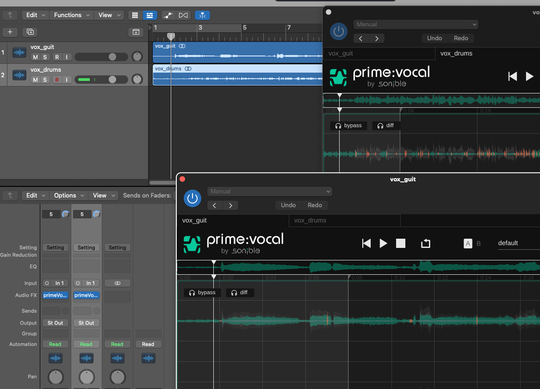Open the mixer View menu
The height and width of the screenshot is (389, 540).
103,196
